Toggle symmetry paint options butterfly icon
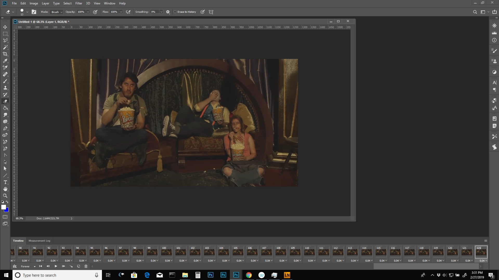 click(x=211, y=12)
